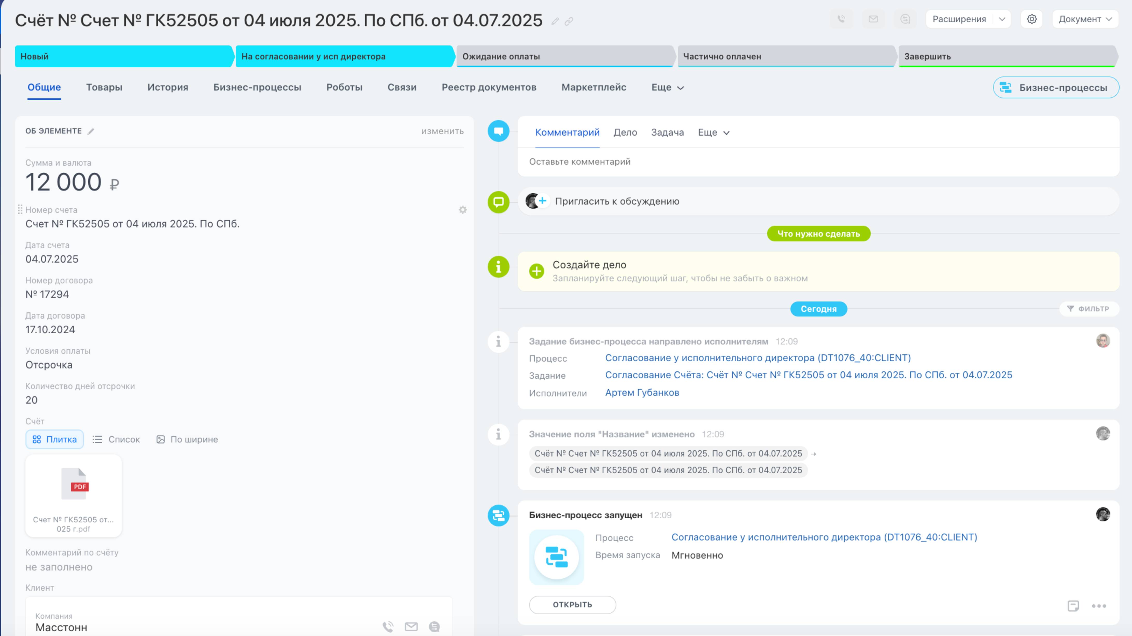
Task: Click the gear icon beside Номер счета field
Action: click(463, 210)
